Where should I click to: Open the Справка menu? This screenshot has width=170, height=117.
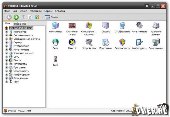[x=60, y=11]
